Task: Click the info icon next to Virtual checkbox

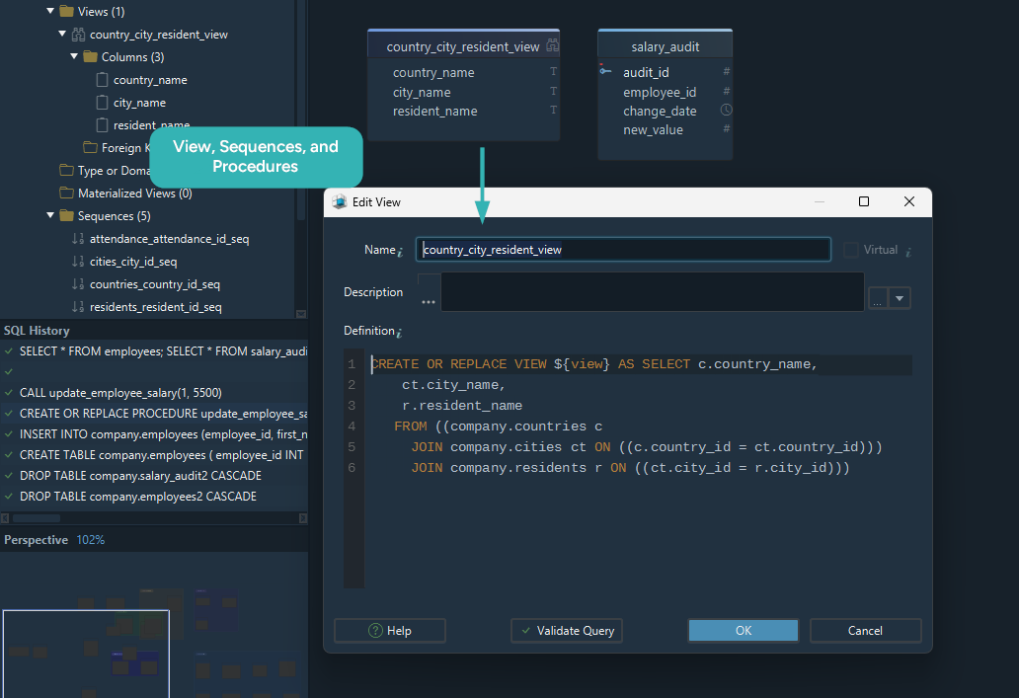Action: point(908,252)
